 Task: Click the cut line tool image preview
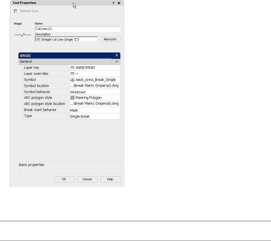point(23,35)
